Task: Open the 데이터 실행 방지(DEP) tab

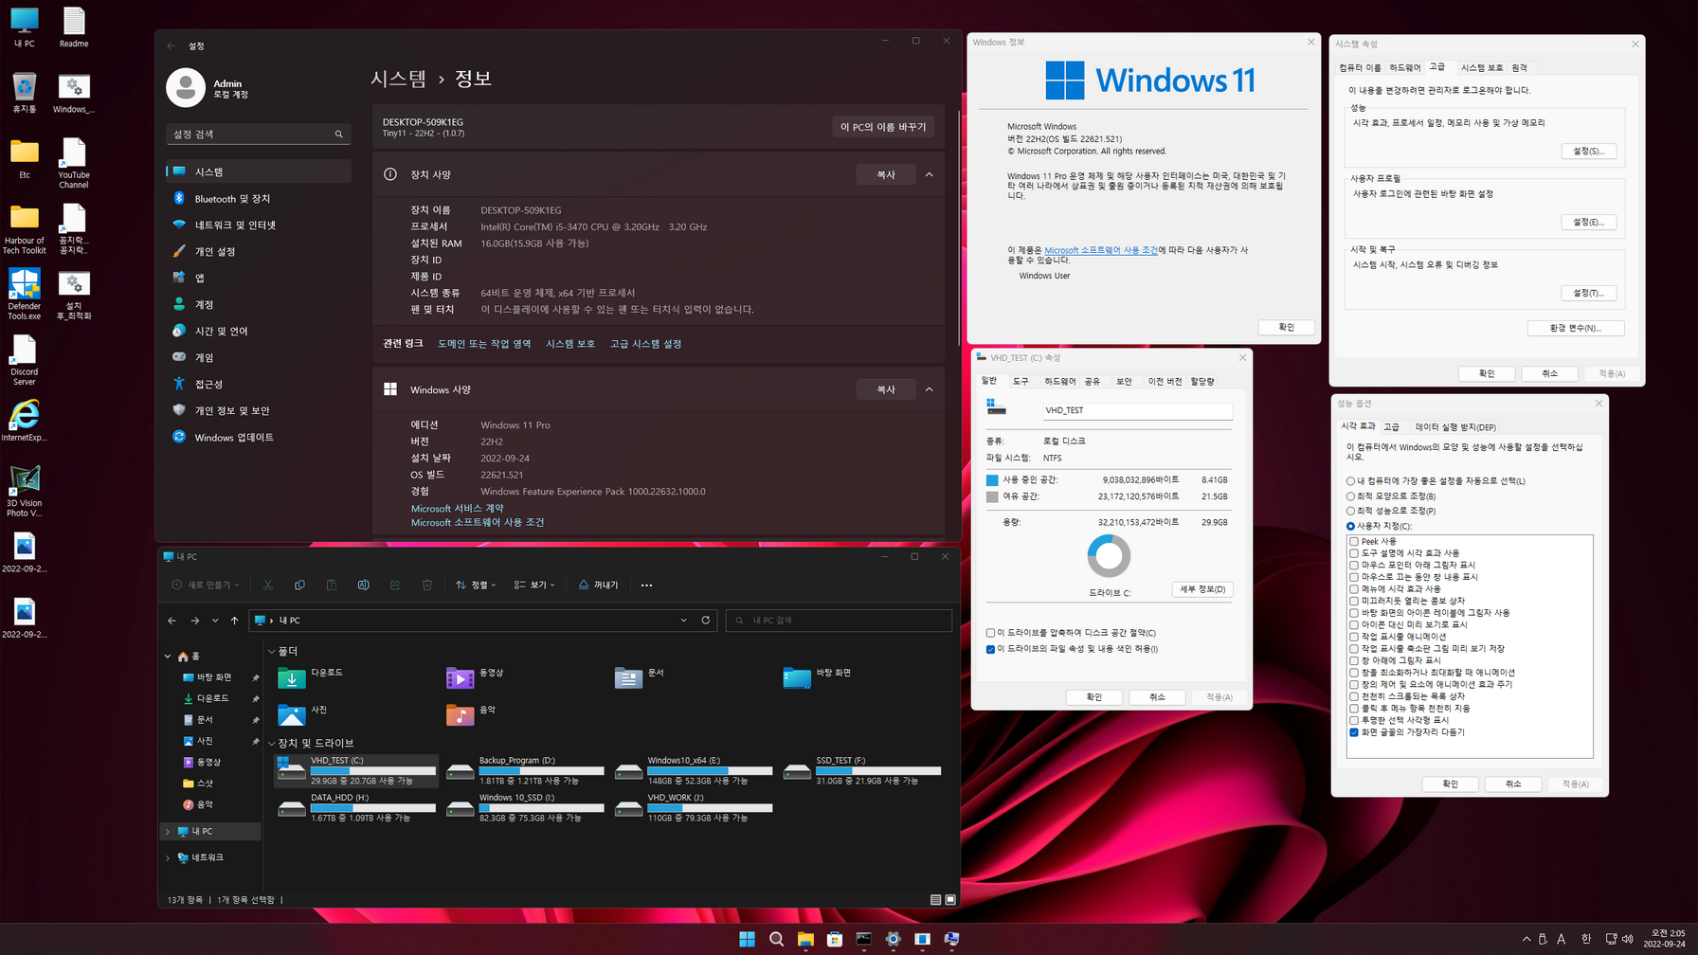Action: click(1455, 427)
